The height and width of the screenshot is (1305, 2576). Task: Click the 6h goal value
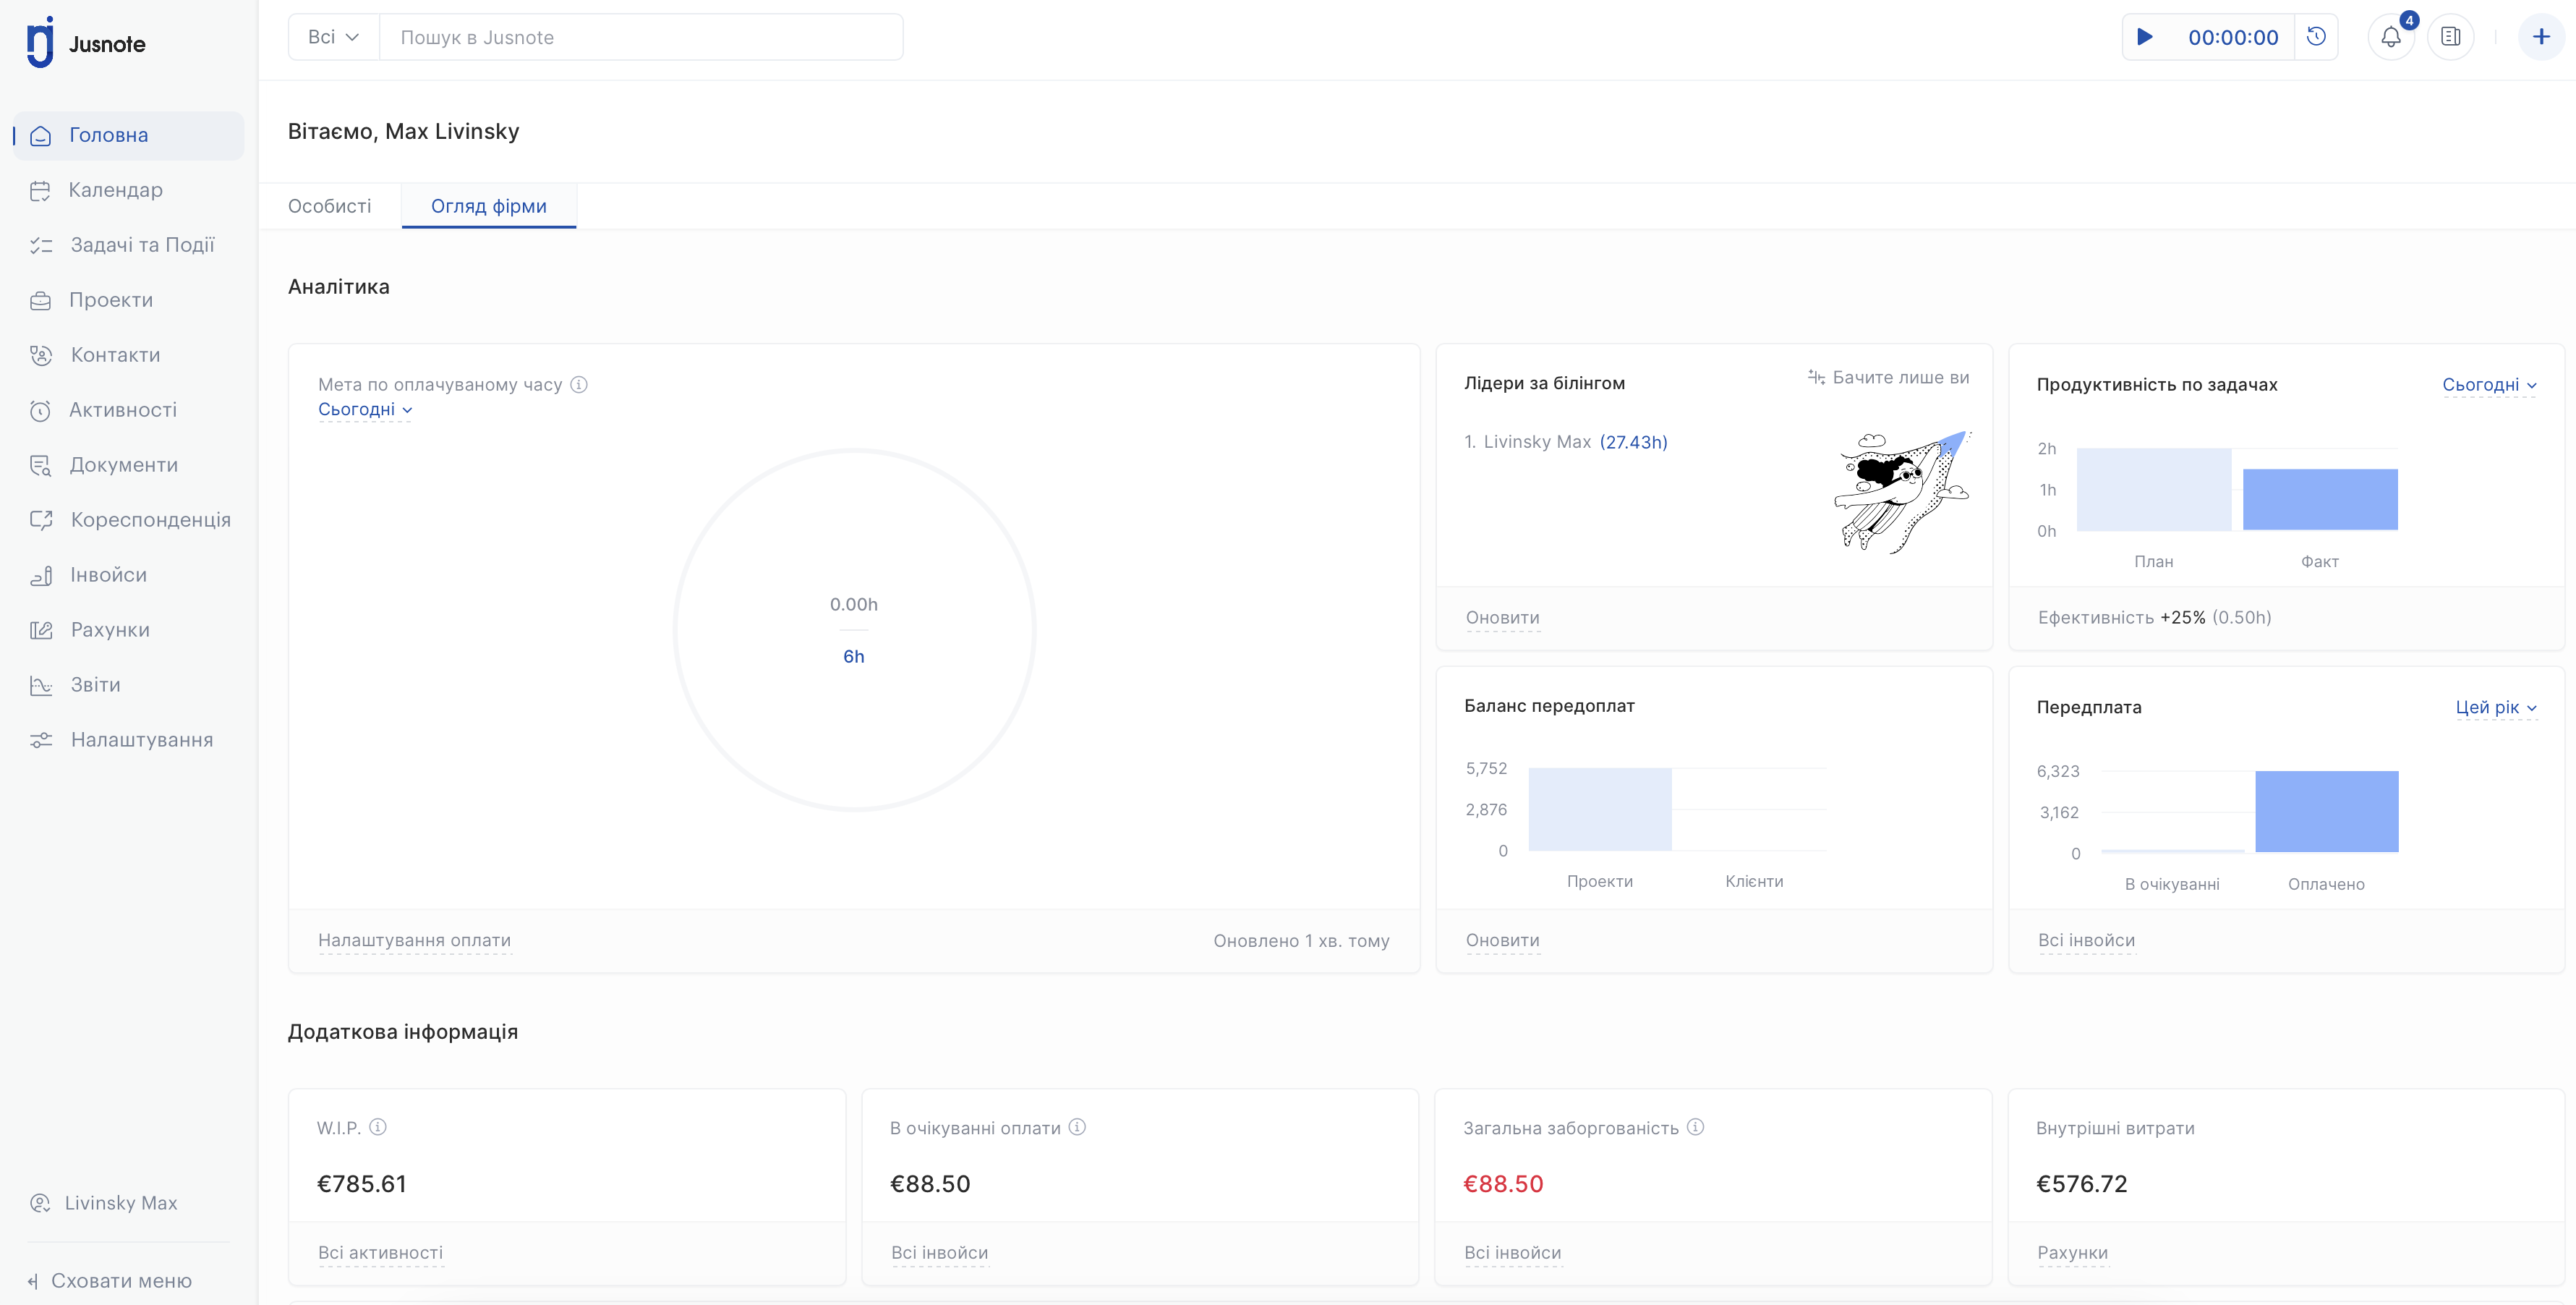[x=854, y=656]
